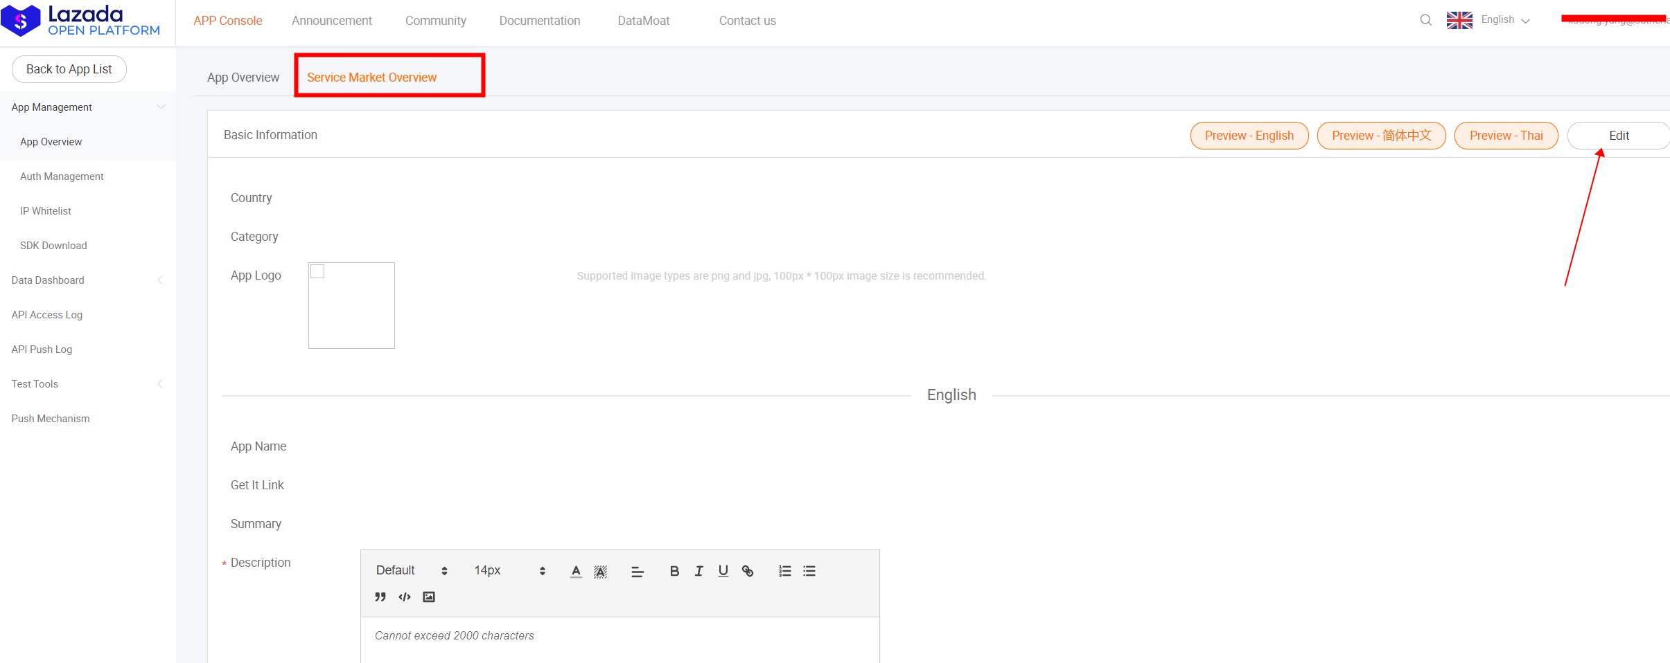Switch to the App Overview tab

click(x=243, y=78)
